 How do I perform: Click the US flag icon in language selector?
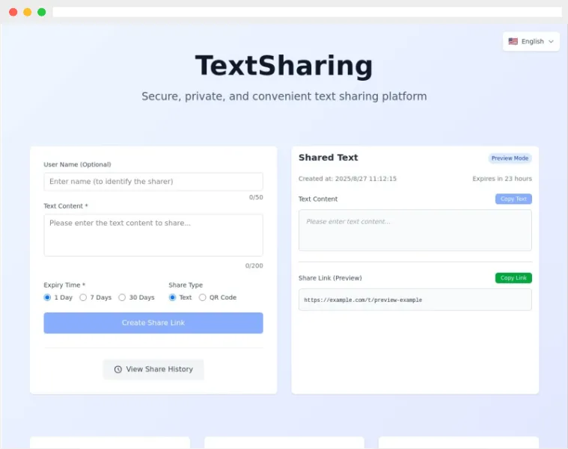coord(513,42)
